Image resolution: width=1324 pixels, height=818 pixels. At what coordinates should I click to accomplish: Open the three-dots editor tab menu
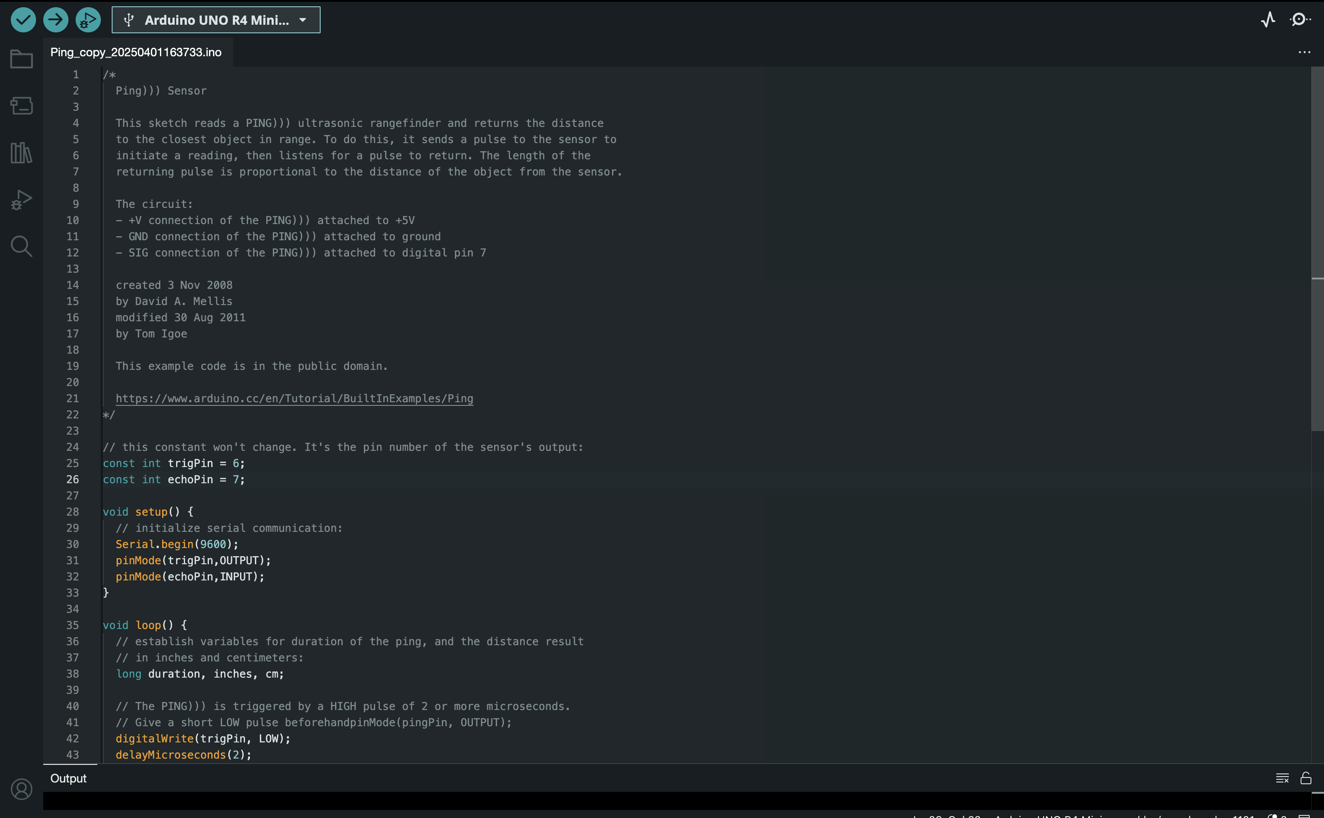coord(1305,53)
